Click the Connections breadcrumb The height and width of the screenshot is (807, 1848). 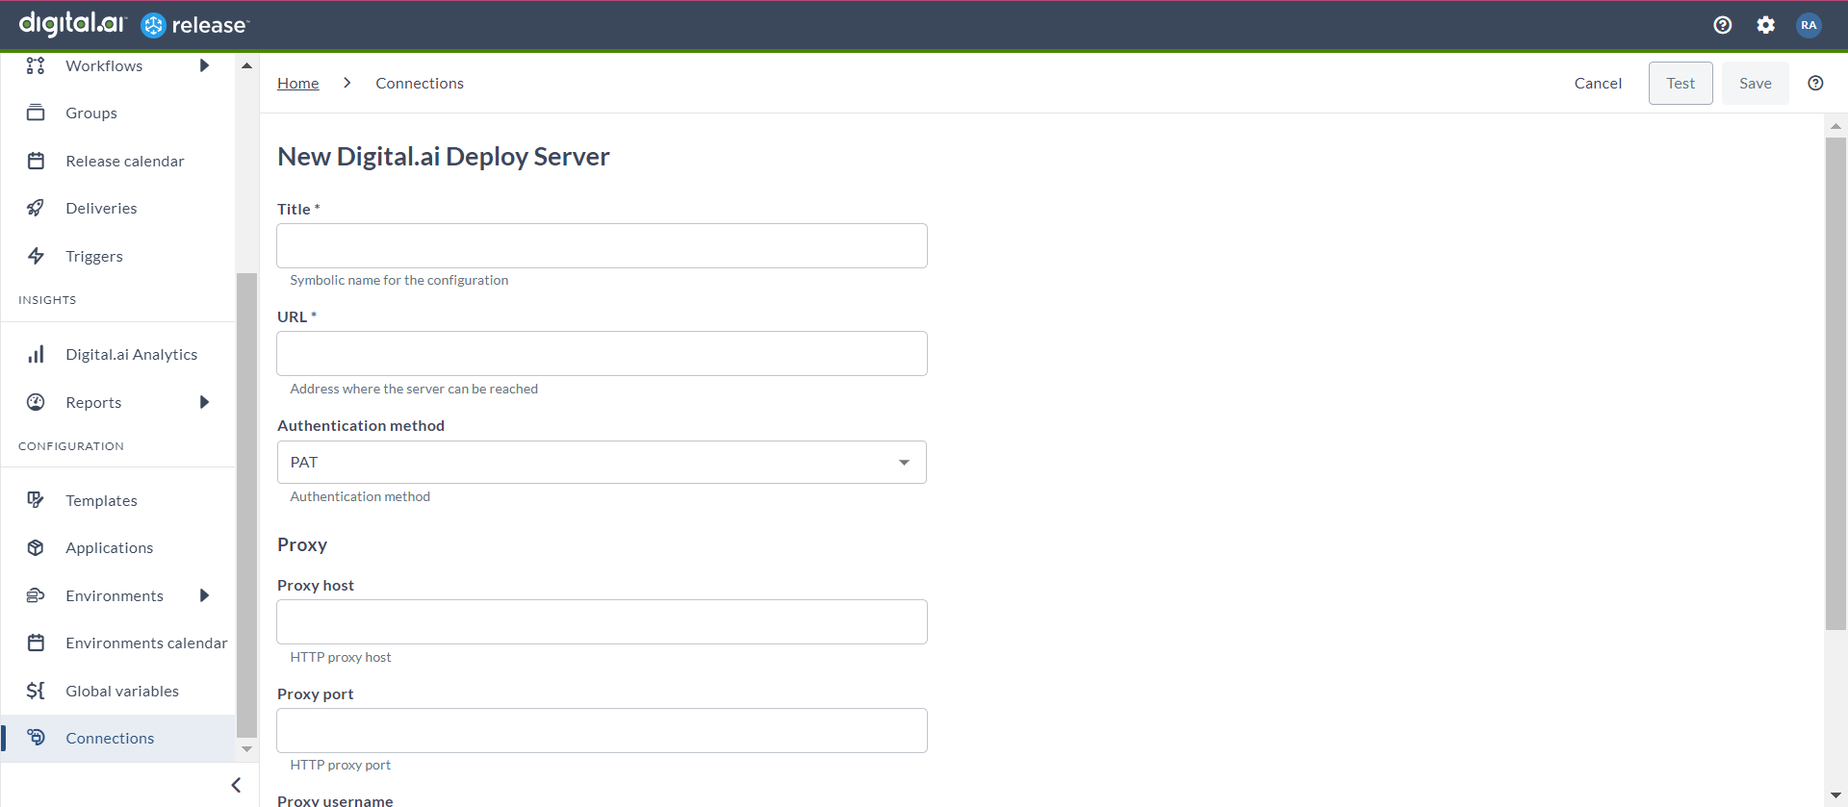[420, 83]
